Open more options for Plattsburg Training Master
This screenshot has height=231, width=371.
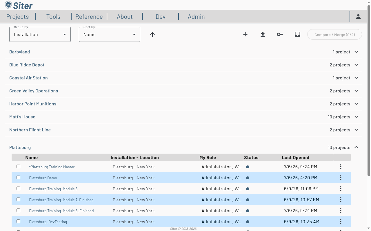pyautogui.click(x=341, y=167)
